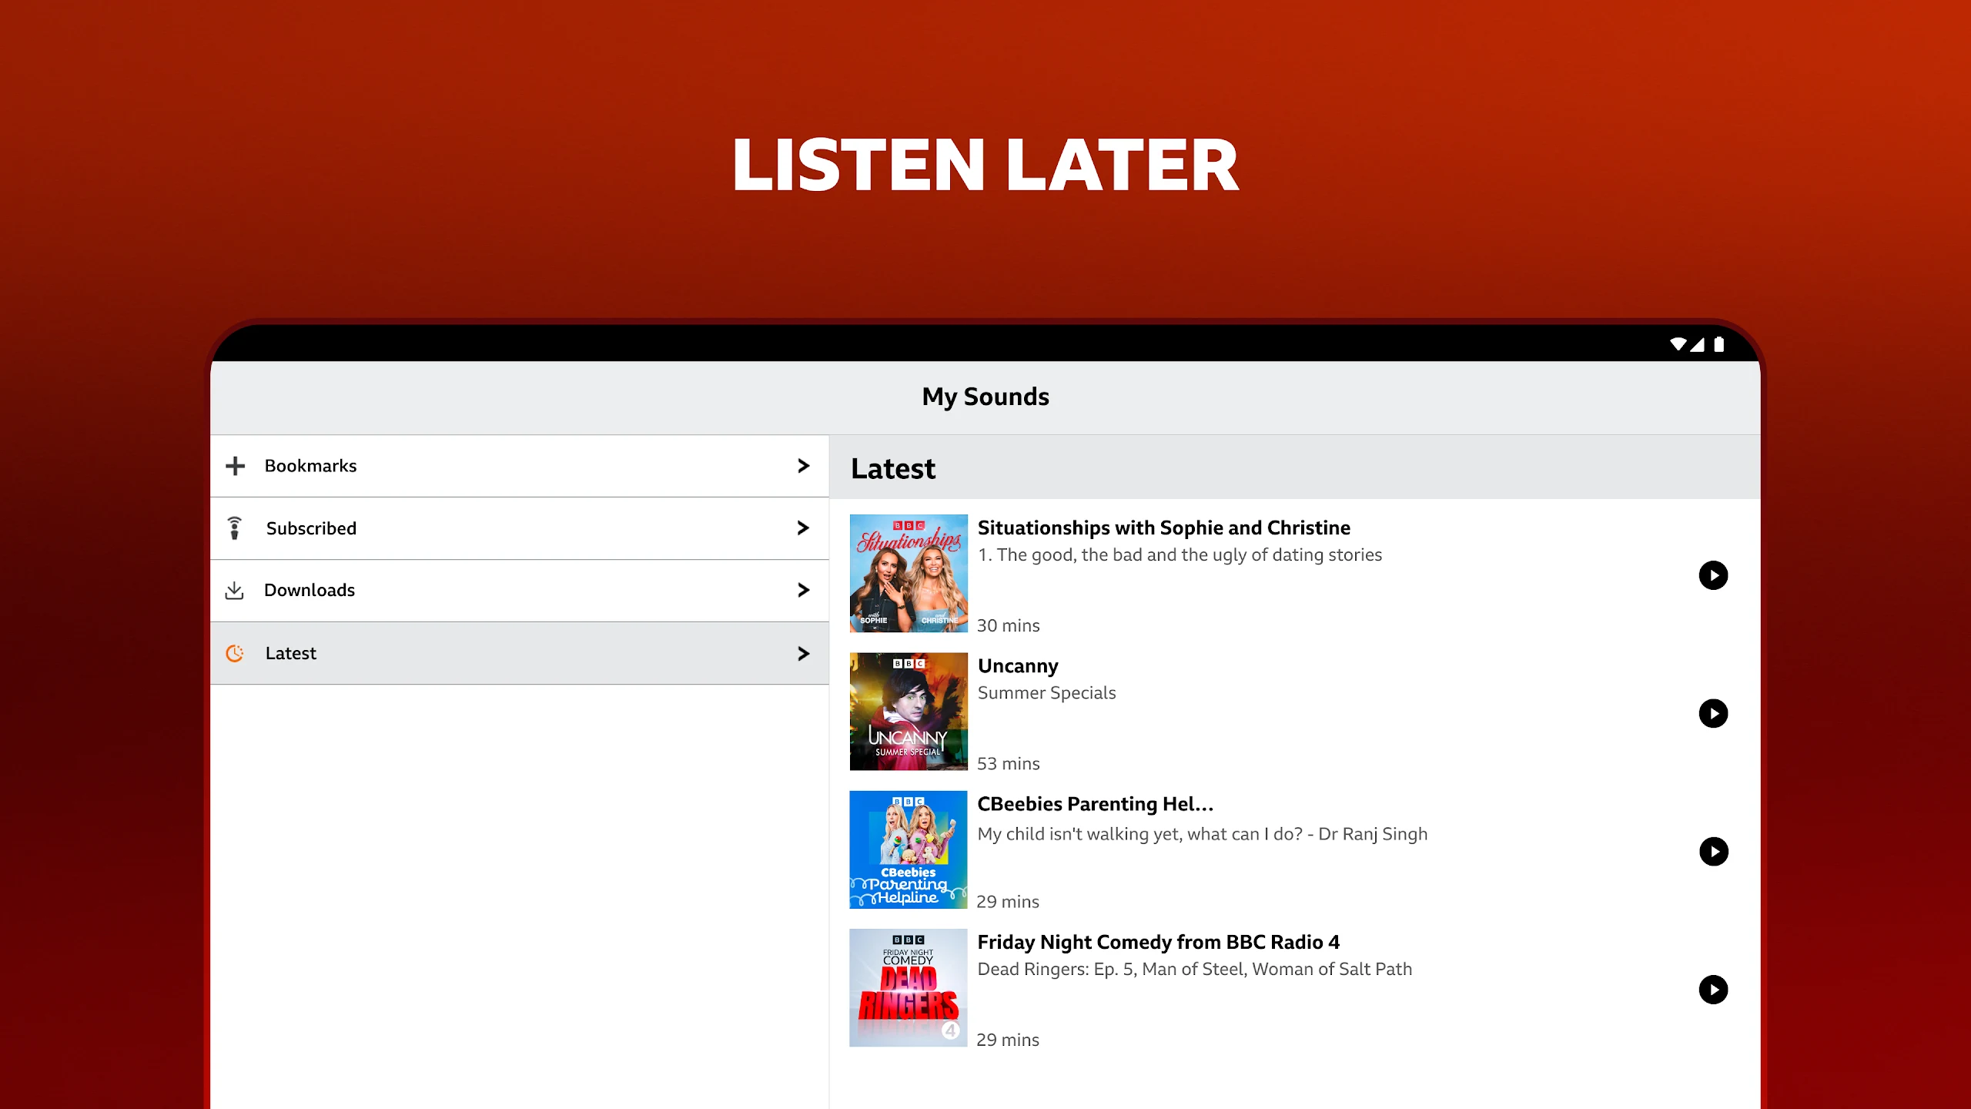1971x1109 pixels.
Task: Expand the Subscribed row chevron
Action: [x=803, y=528]
